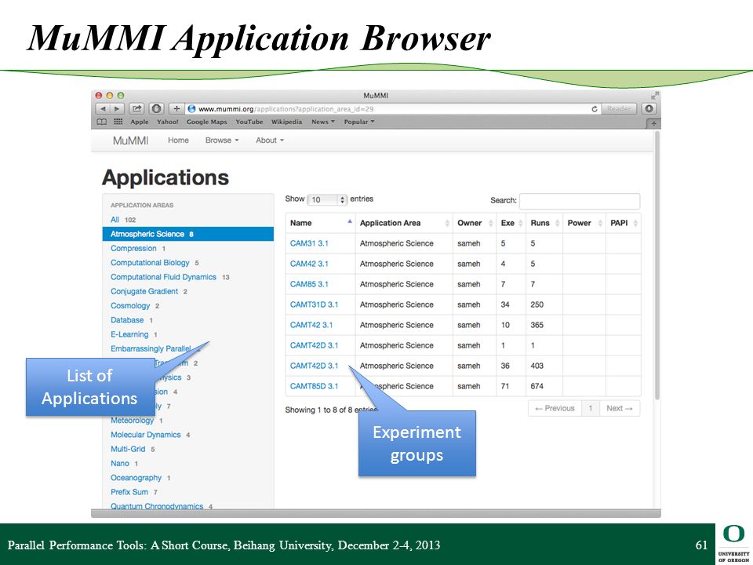The image size is (753, 565).
Task: Select the Compression area
Action: tap(133, 249)
